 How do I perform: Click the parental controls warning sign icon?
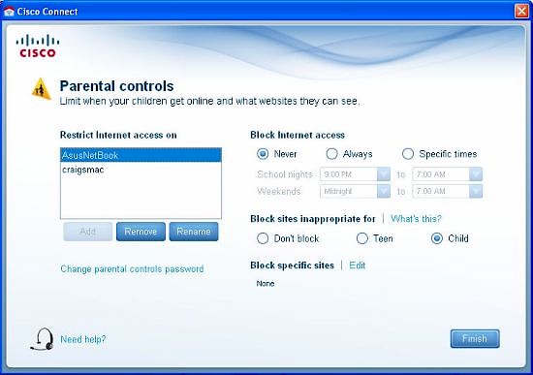click(x=41, y=89)
